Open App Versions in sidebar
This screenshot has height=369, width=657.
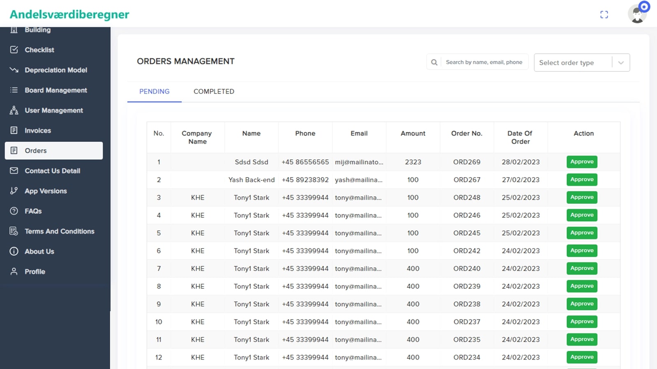[x=46, y=191]
